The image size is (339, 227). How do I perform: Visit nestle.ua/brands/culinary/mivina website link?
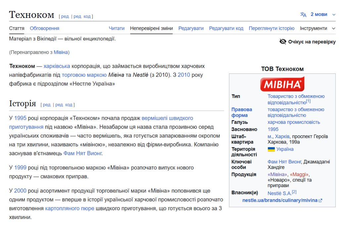(x=280, y=201)
